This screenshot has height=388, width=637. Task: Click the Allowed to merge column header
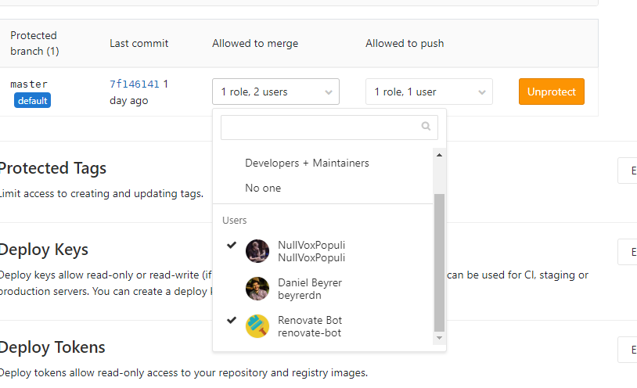[x=255, y=44]
